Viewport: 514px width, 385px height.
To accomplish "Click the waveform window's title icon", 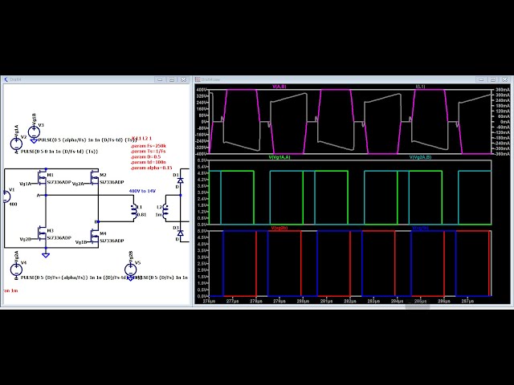I will click(198, 79).
